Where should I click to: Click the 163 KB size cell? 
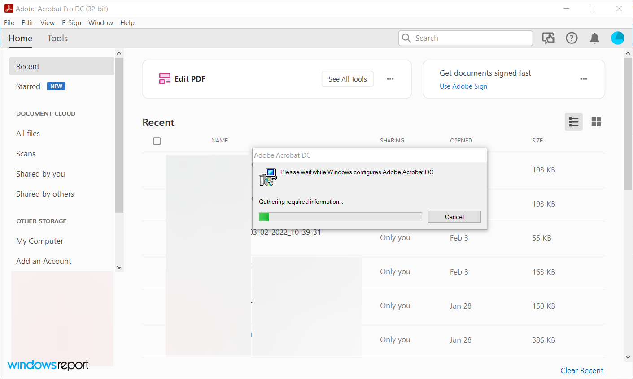click(x=544, y=272)
